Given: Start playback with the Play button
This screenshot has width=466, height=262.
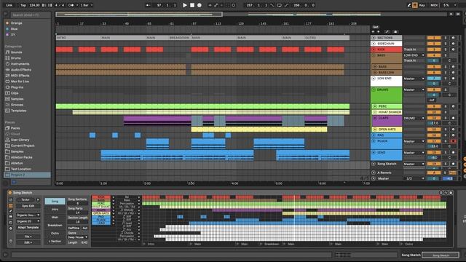Looking at the screenshot, I should pos(184,5).
